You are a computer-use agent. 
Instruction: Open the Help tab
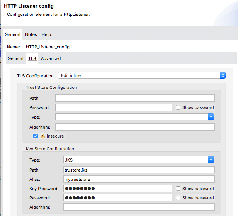tap(46, 34)
